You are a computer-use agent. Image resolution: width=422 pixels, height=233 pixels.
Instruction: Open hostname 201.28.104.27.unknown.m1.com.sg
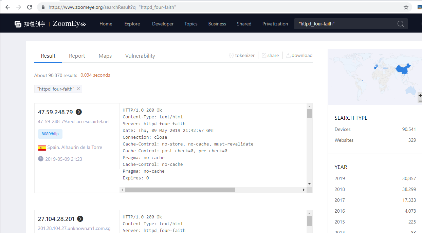pyautogui.click(x=74, y=229)
